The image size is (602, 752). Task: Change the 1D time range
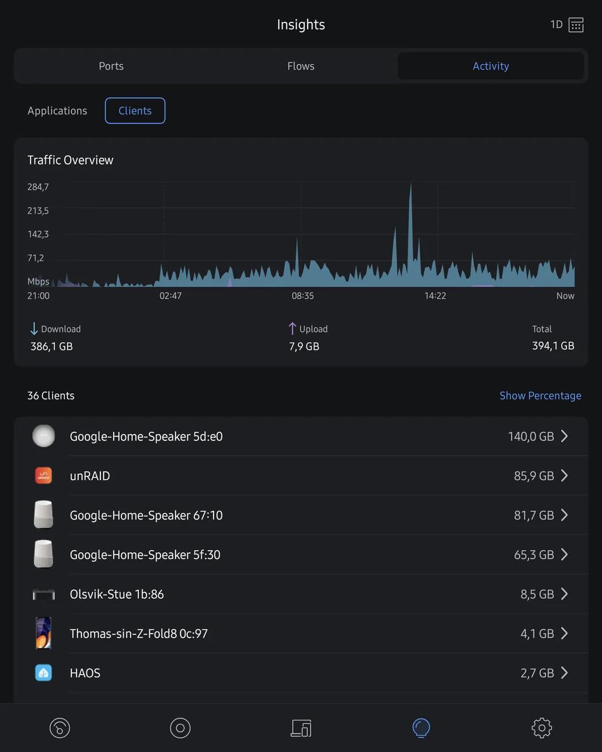(x=556, y=25)
